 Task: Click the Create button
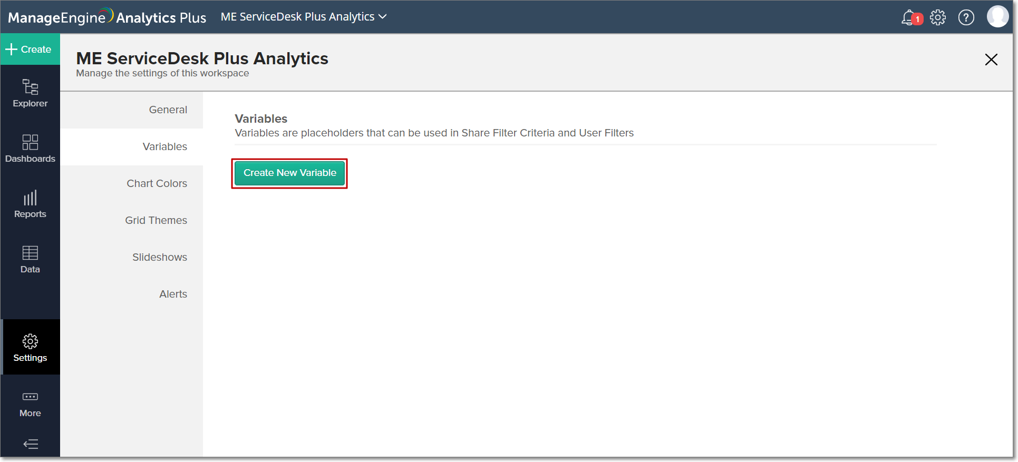(30, 50)
